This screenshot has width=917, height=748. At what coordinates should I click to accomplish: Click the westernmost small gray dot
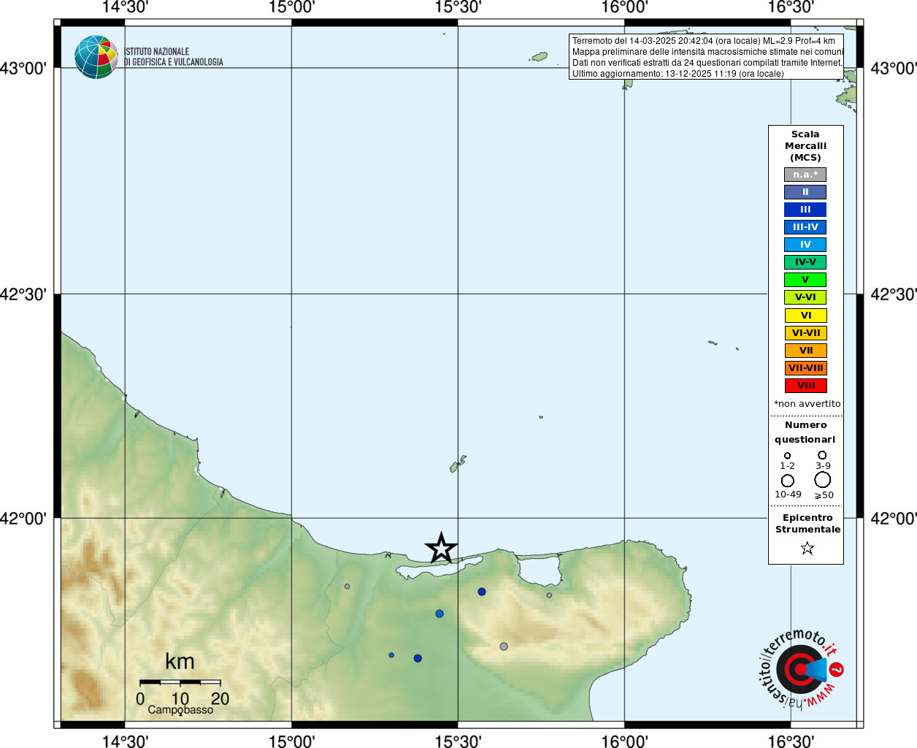pyautogui.click(x=347, y=587)
